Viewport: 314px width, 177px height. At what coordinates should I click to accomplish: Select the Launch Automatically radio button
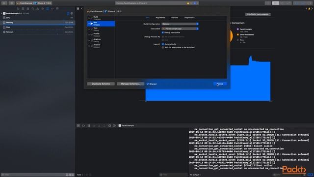[x=163, y=44]
